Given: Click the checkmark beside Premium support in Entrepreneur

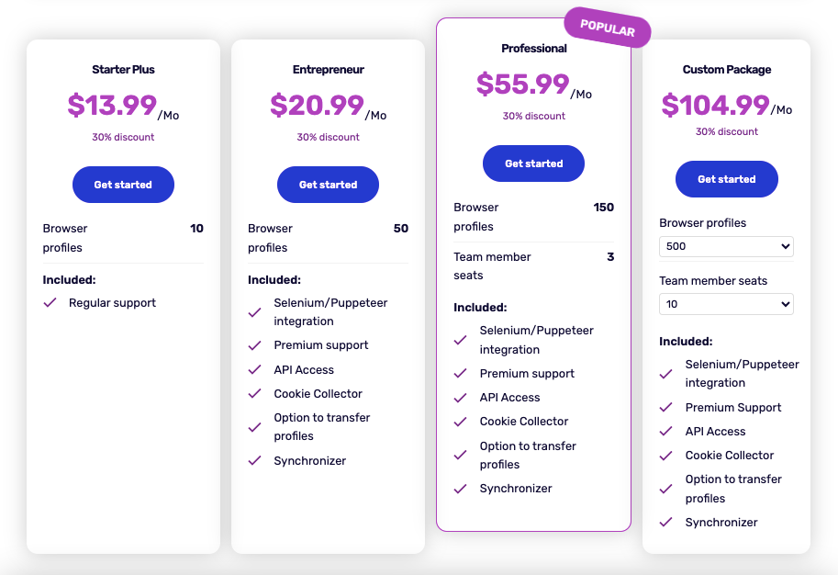Looking at the screenshot, I should [254, 346].
